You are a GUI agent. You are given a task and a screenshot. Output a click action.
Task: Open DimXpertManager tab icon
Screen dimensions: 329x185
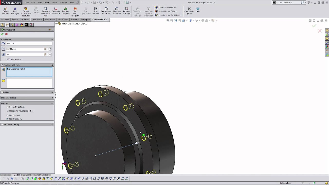coord(17,25)
